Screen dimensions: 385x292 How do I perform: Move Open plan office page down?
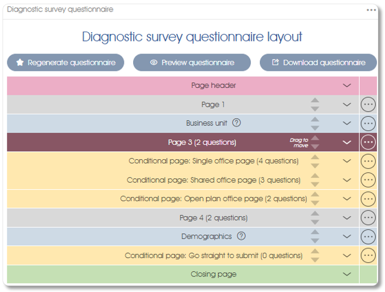click(x=315, y=203)
